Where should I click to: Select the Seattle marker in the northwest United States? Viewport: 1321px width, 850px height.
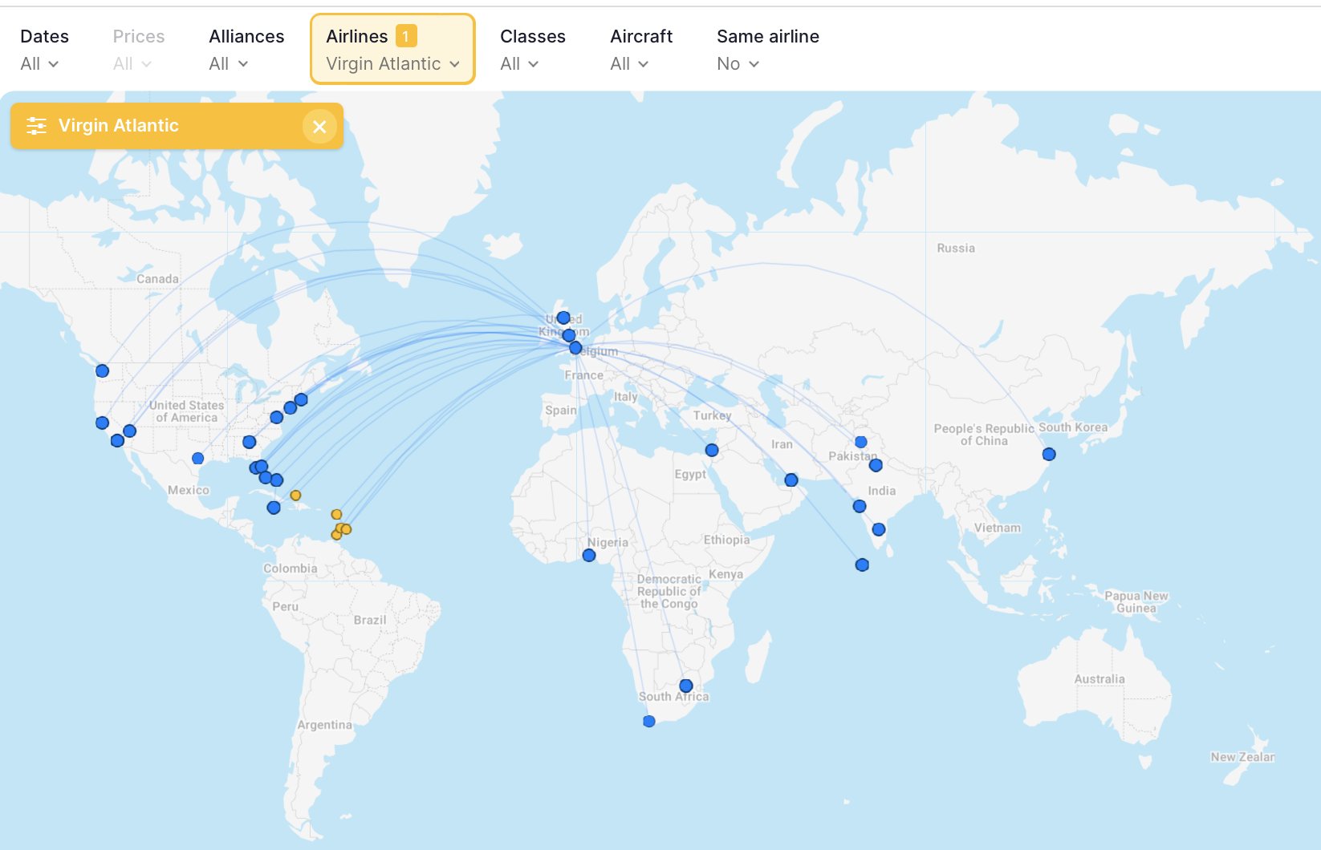point(102,370)
